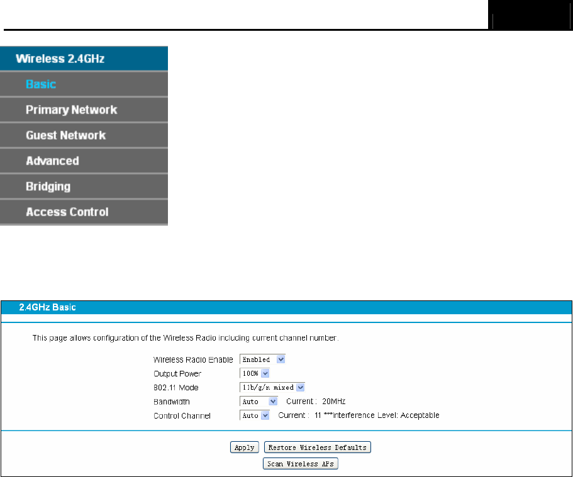Open the 802.11 Mode dropdown
The height and width of the screenshot is (477, 573).
tap(272, 387)
